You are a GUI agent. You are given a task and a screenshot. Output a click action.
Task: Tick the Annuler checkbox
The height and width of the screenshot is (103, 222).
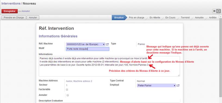click(68, 95)
